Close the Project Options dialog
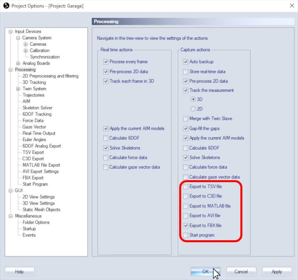Viewport: 298px width, 280px height. (292, 6)
